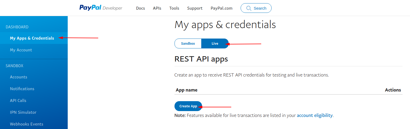Click the Actions column header
The width and height of the screenshot is (410, 129).
coord(393,90)
